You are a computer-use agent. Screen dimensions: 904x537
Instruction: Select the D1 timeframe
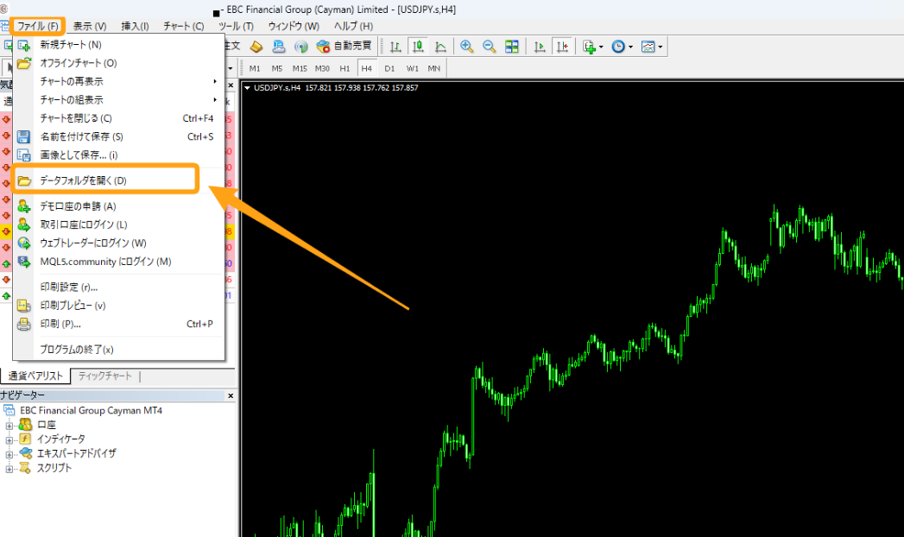[389, 68]
